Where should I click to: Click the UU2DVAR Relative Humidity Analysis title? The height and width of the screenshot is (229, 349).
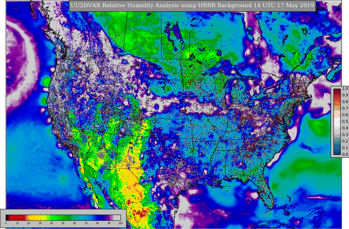coord(192,5)
